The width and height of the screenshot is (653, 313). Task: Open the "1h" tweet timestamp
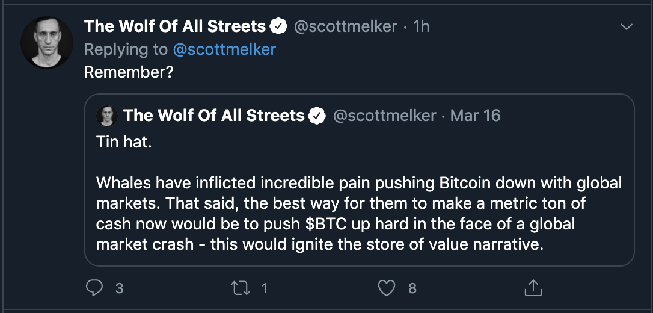[422, 26]
